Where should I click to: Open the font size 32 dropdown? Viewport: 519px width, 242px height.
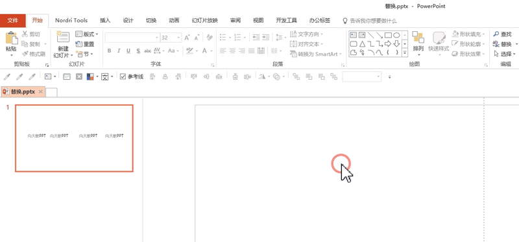[x=179, y=38]
